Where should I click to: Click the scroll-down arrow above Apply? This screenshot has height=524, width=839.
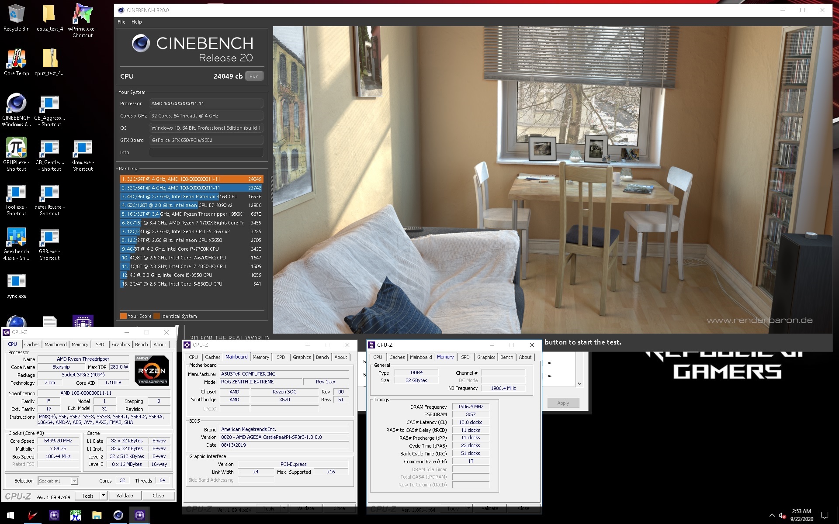(579, 384)
